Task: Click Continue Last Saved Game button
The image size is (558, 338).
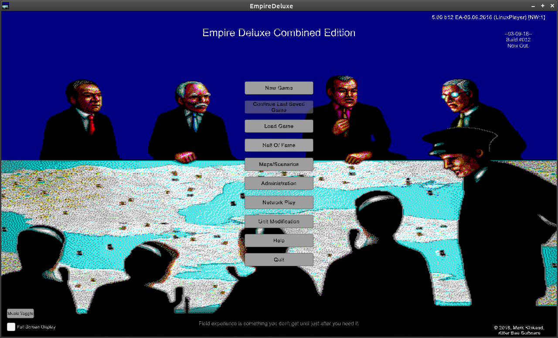Action: (x=279, y=107)
